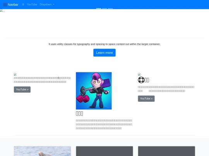Open the YouTube link in the navbar
This screenshot has height=156, width=209.
tap(32, 5)
